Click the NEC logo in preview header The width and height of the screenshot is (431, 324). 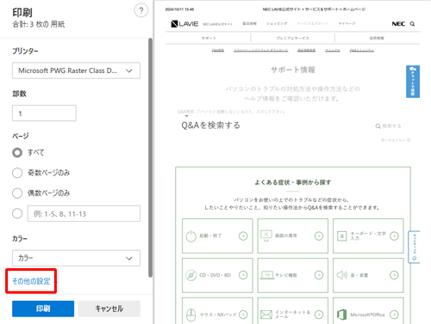(398, 24)
